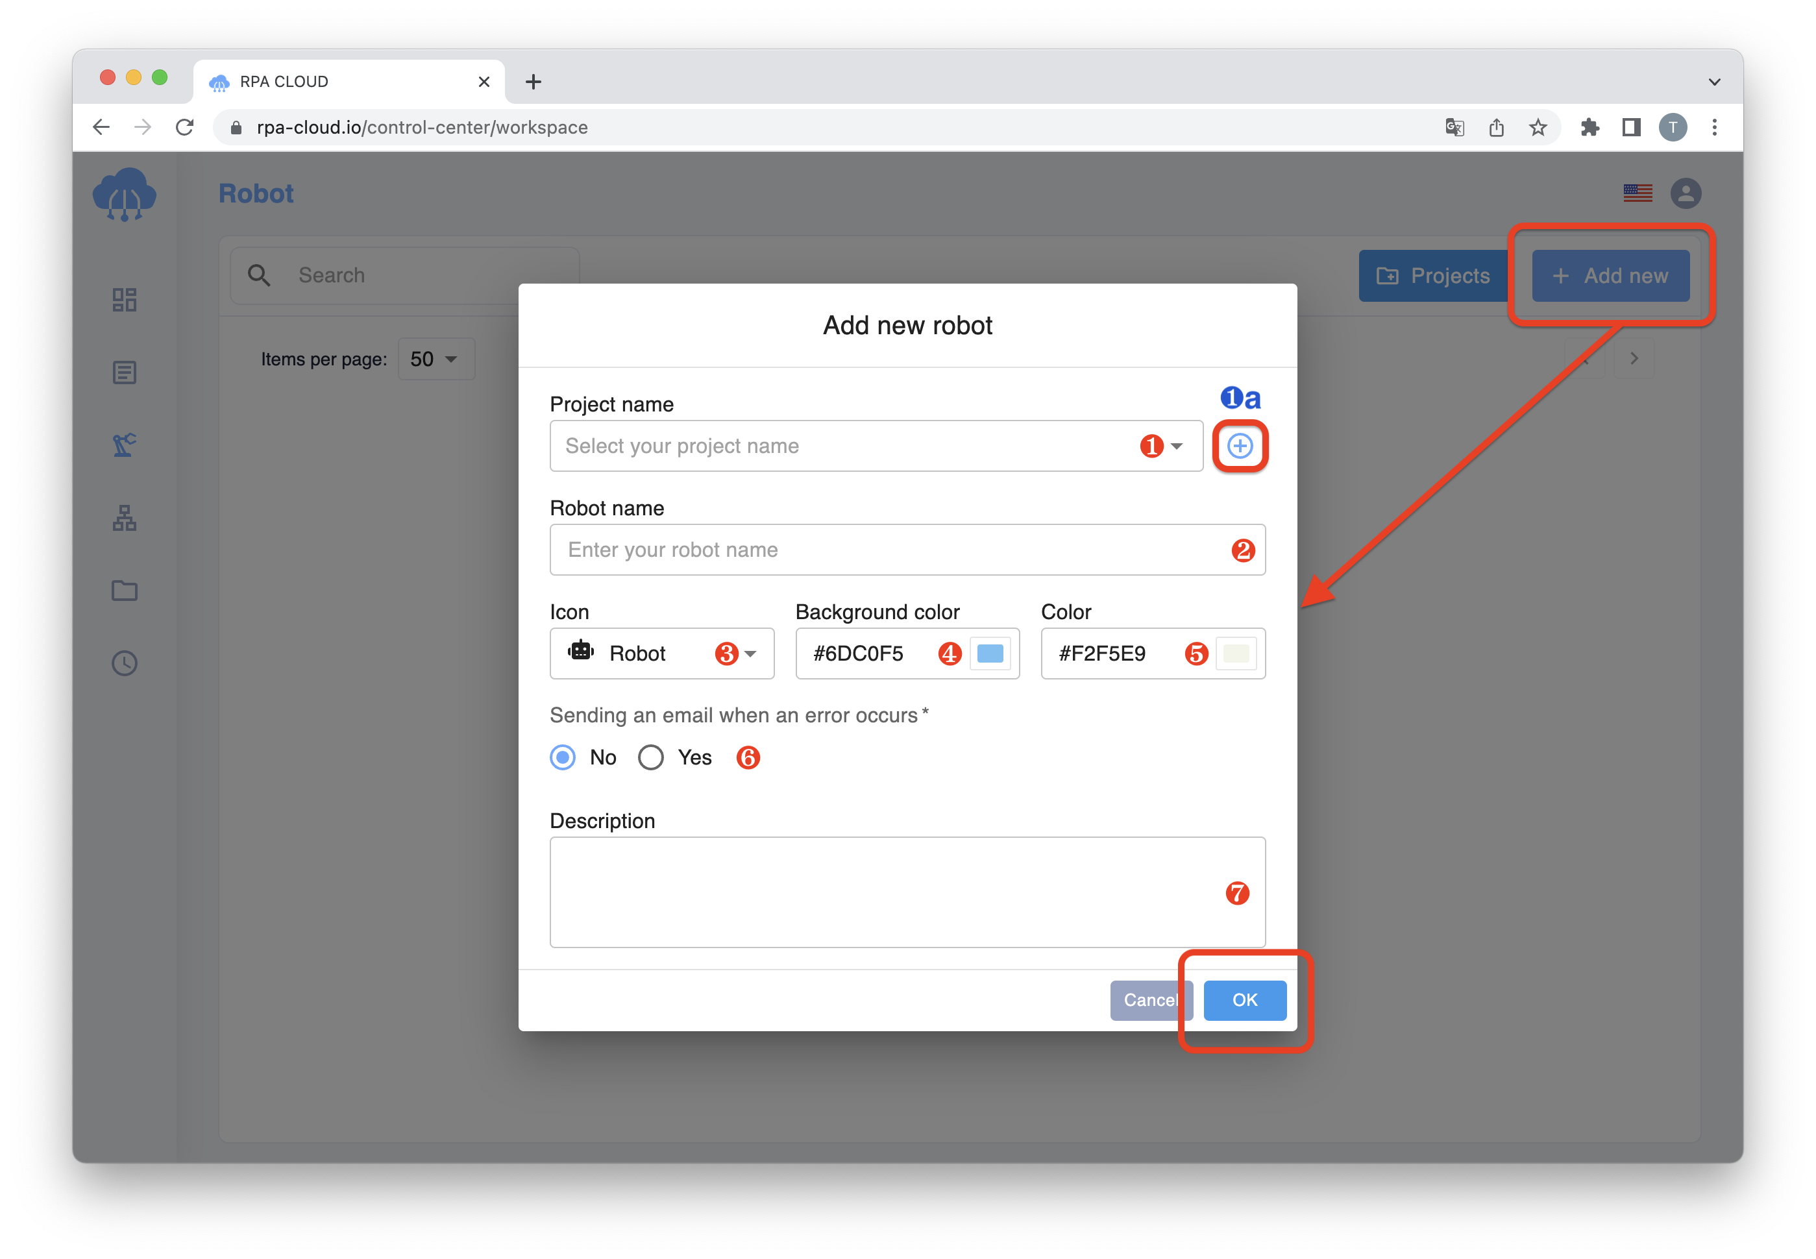This screenshot has height=1259, width=1816.
Task: Click the next page chevron
Action: pyautogui.click(x=1634, y=358)
